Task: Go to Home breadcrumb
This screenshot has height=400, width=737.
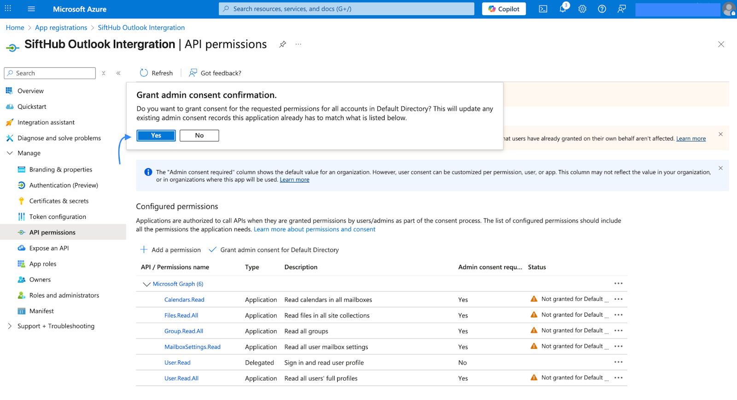Action: 15,28
